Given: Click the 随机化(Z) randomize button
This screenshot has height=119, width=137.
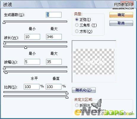Looking at the screenshot, I should (84, 90).
